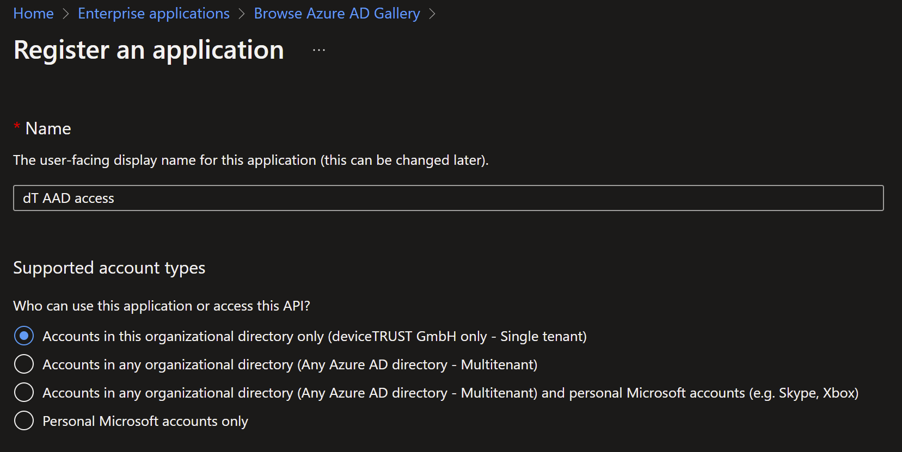Click the 'Supported account types' heading

click(109, 268)
